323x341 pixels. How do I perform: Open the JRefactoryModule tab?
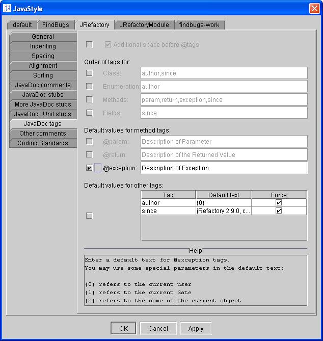(x=144, y=24)
